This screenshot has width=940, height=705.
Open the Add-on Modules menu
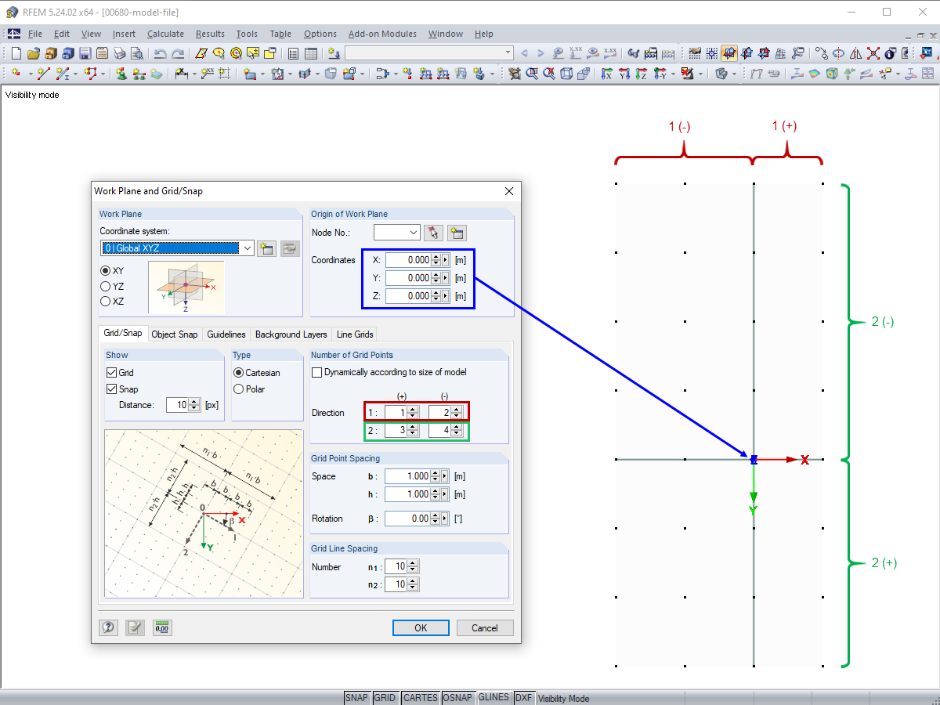pos(382,34)
